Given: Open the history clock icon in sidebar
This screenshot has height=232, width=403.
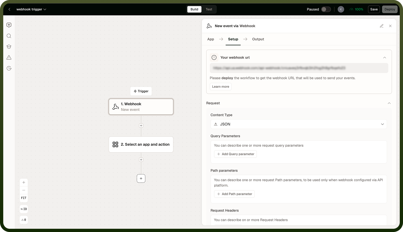Looking at the screenshot, I should [9, 68].
